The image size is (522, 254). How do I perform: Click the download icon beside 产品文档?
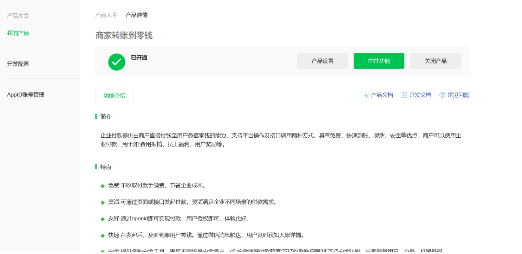pos(366,95)
